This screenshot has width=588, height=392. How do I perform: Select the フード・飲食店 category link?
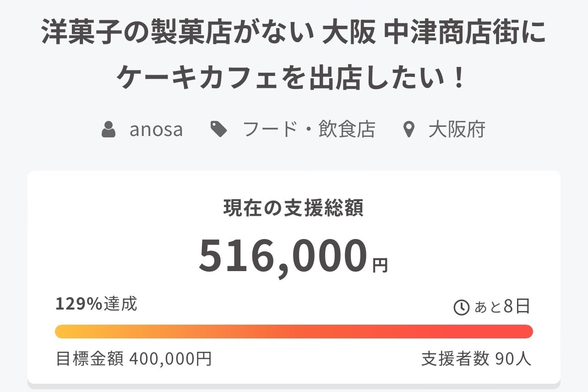pos(308,130)
